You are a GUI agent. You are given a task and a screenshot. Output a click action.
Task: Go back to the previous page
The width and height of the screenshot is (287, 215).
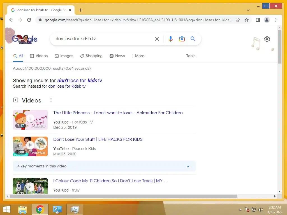point(11,20)
